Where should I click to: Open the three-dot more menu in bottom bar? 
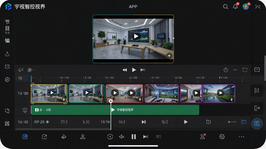[x=241, y=137]
